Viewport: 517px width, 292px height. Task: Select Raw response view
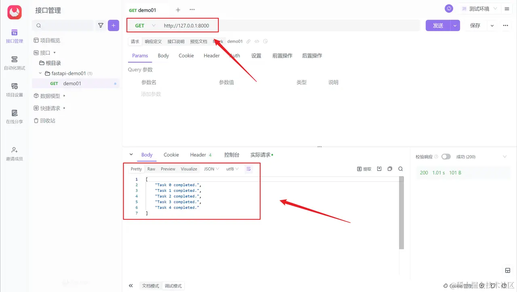click(x=151, y=169)
